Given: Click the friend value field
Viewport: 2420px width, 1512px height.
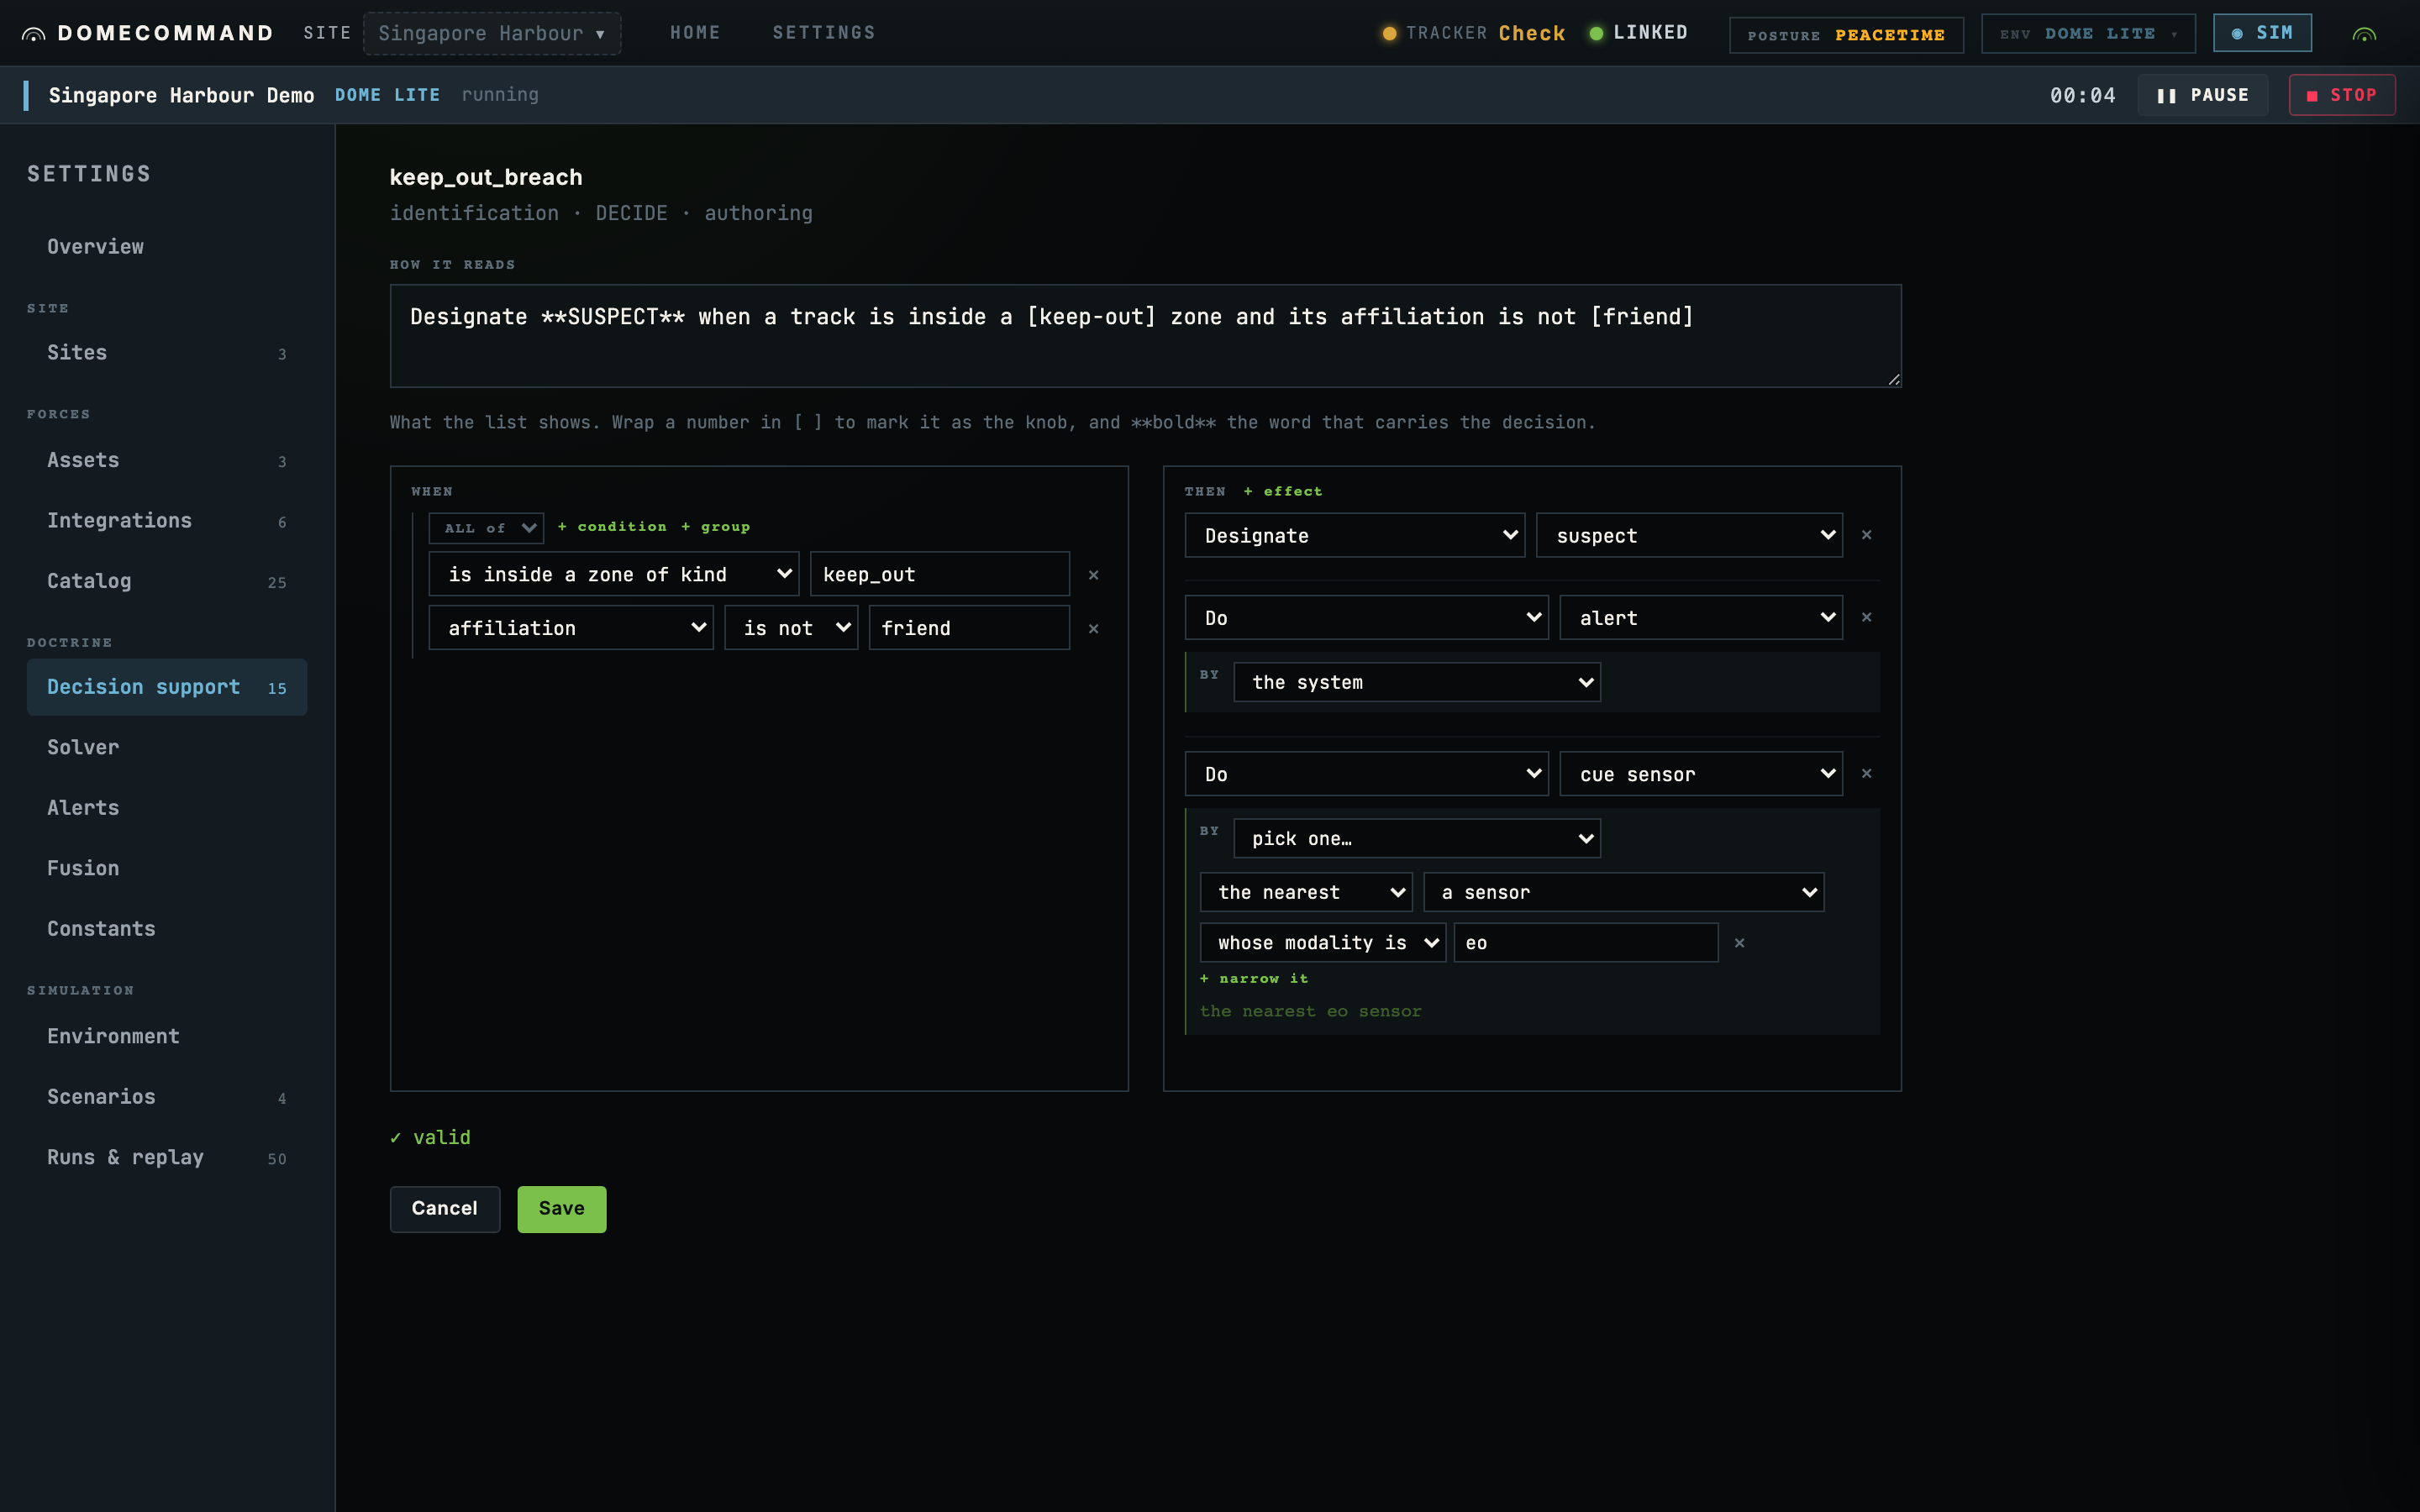Looking at the screenshot, I should point(969,628).
